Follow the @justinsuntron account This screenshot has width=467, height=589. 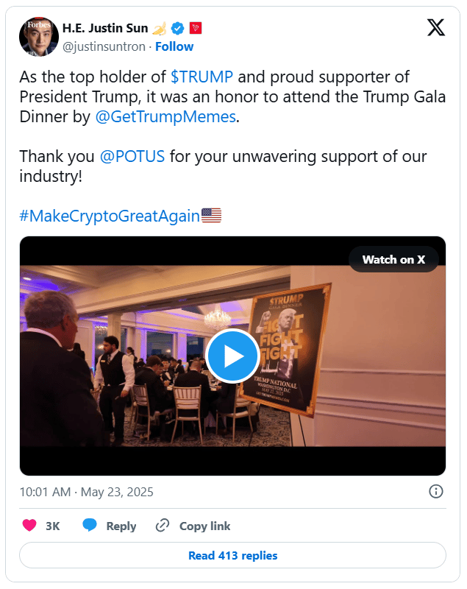point(174,46)
